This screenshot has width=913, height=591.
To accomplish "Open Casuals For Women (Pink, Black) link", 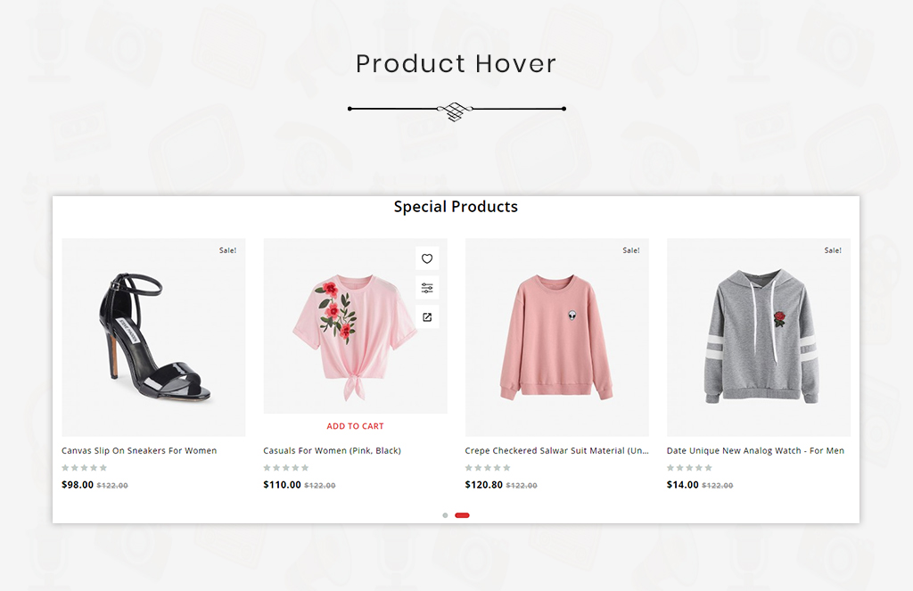I will (332, 451).
